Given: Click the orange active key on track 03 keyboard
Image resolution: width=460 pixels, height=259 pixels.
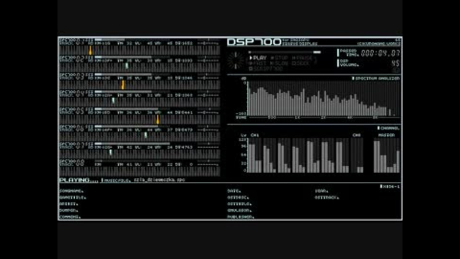Looking at the screenshot, I should 123,85.
